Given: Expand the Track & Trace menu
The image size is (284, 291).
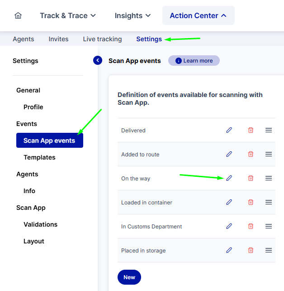Looking at the screenshot, I should (x=68, y=15).
